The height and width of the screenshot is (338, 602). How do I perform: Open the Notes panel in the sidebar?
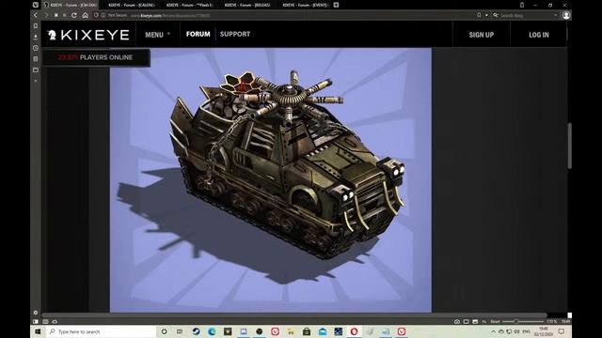point(36,59)
